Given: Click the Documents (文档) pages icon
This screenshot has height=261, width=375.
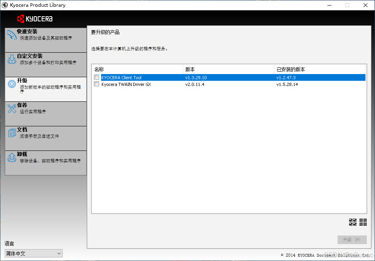Looking at the screenshot, I should (x=12, y=133).
